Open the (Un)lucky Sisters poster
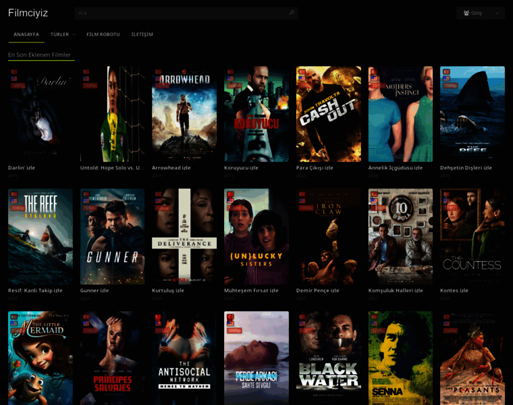513x405 pixels. (256, 236)
